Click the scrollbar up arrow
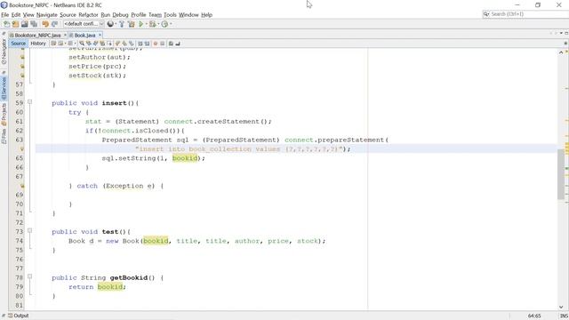 click(561, 52)
